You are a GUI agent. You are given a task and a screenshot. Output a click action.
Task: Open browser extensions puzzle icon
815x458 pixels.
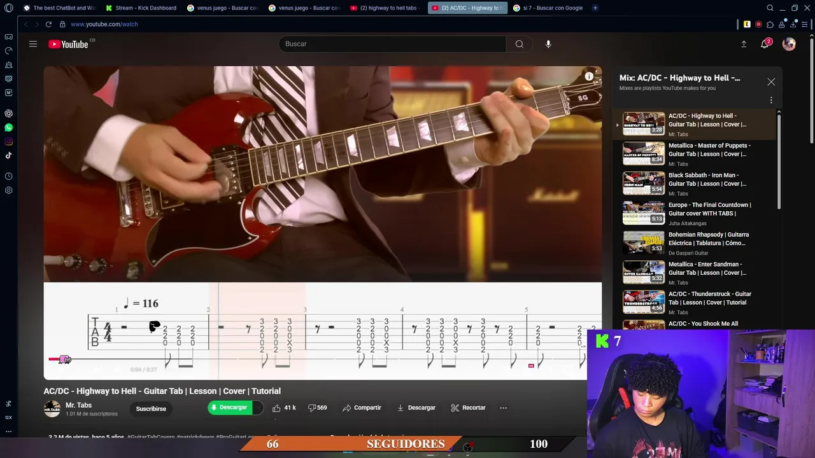[770, 24]
